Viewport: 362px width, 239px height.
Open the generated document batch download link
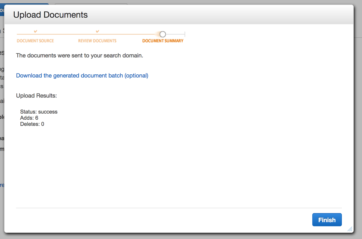point(82,76)
